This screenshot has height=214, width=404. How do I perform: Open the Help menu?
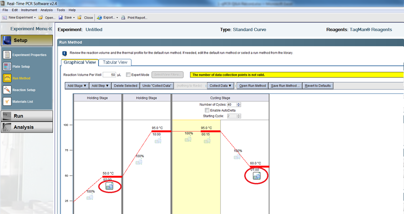pos(72,10)
